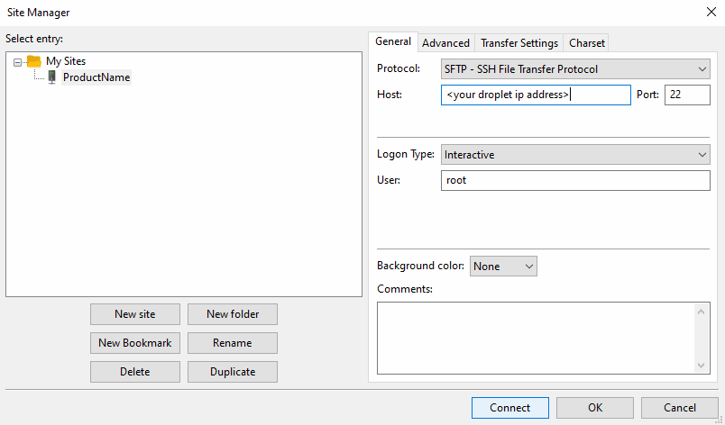Click the My Sites folder icon

pos(34,61)
